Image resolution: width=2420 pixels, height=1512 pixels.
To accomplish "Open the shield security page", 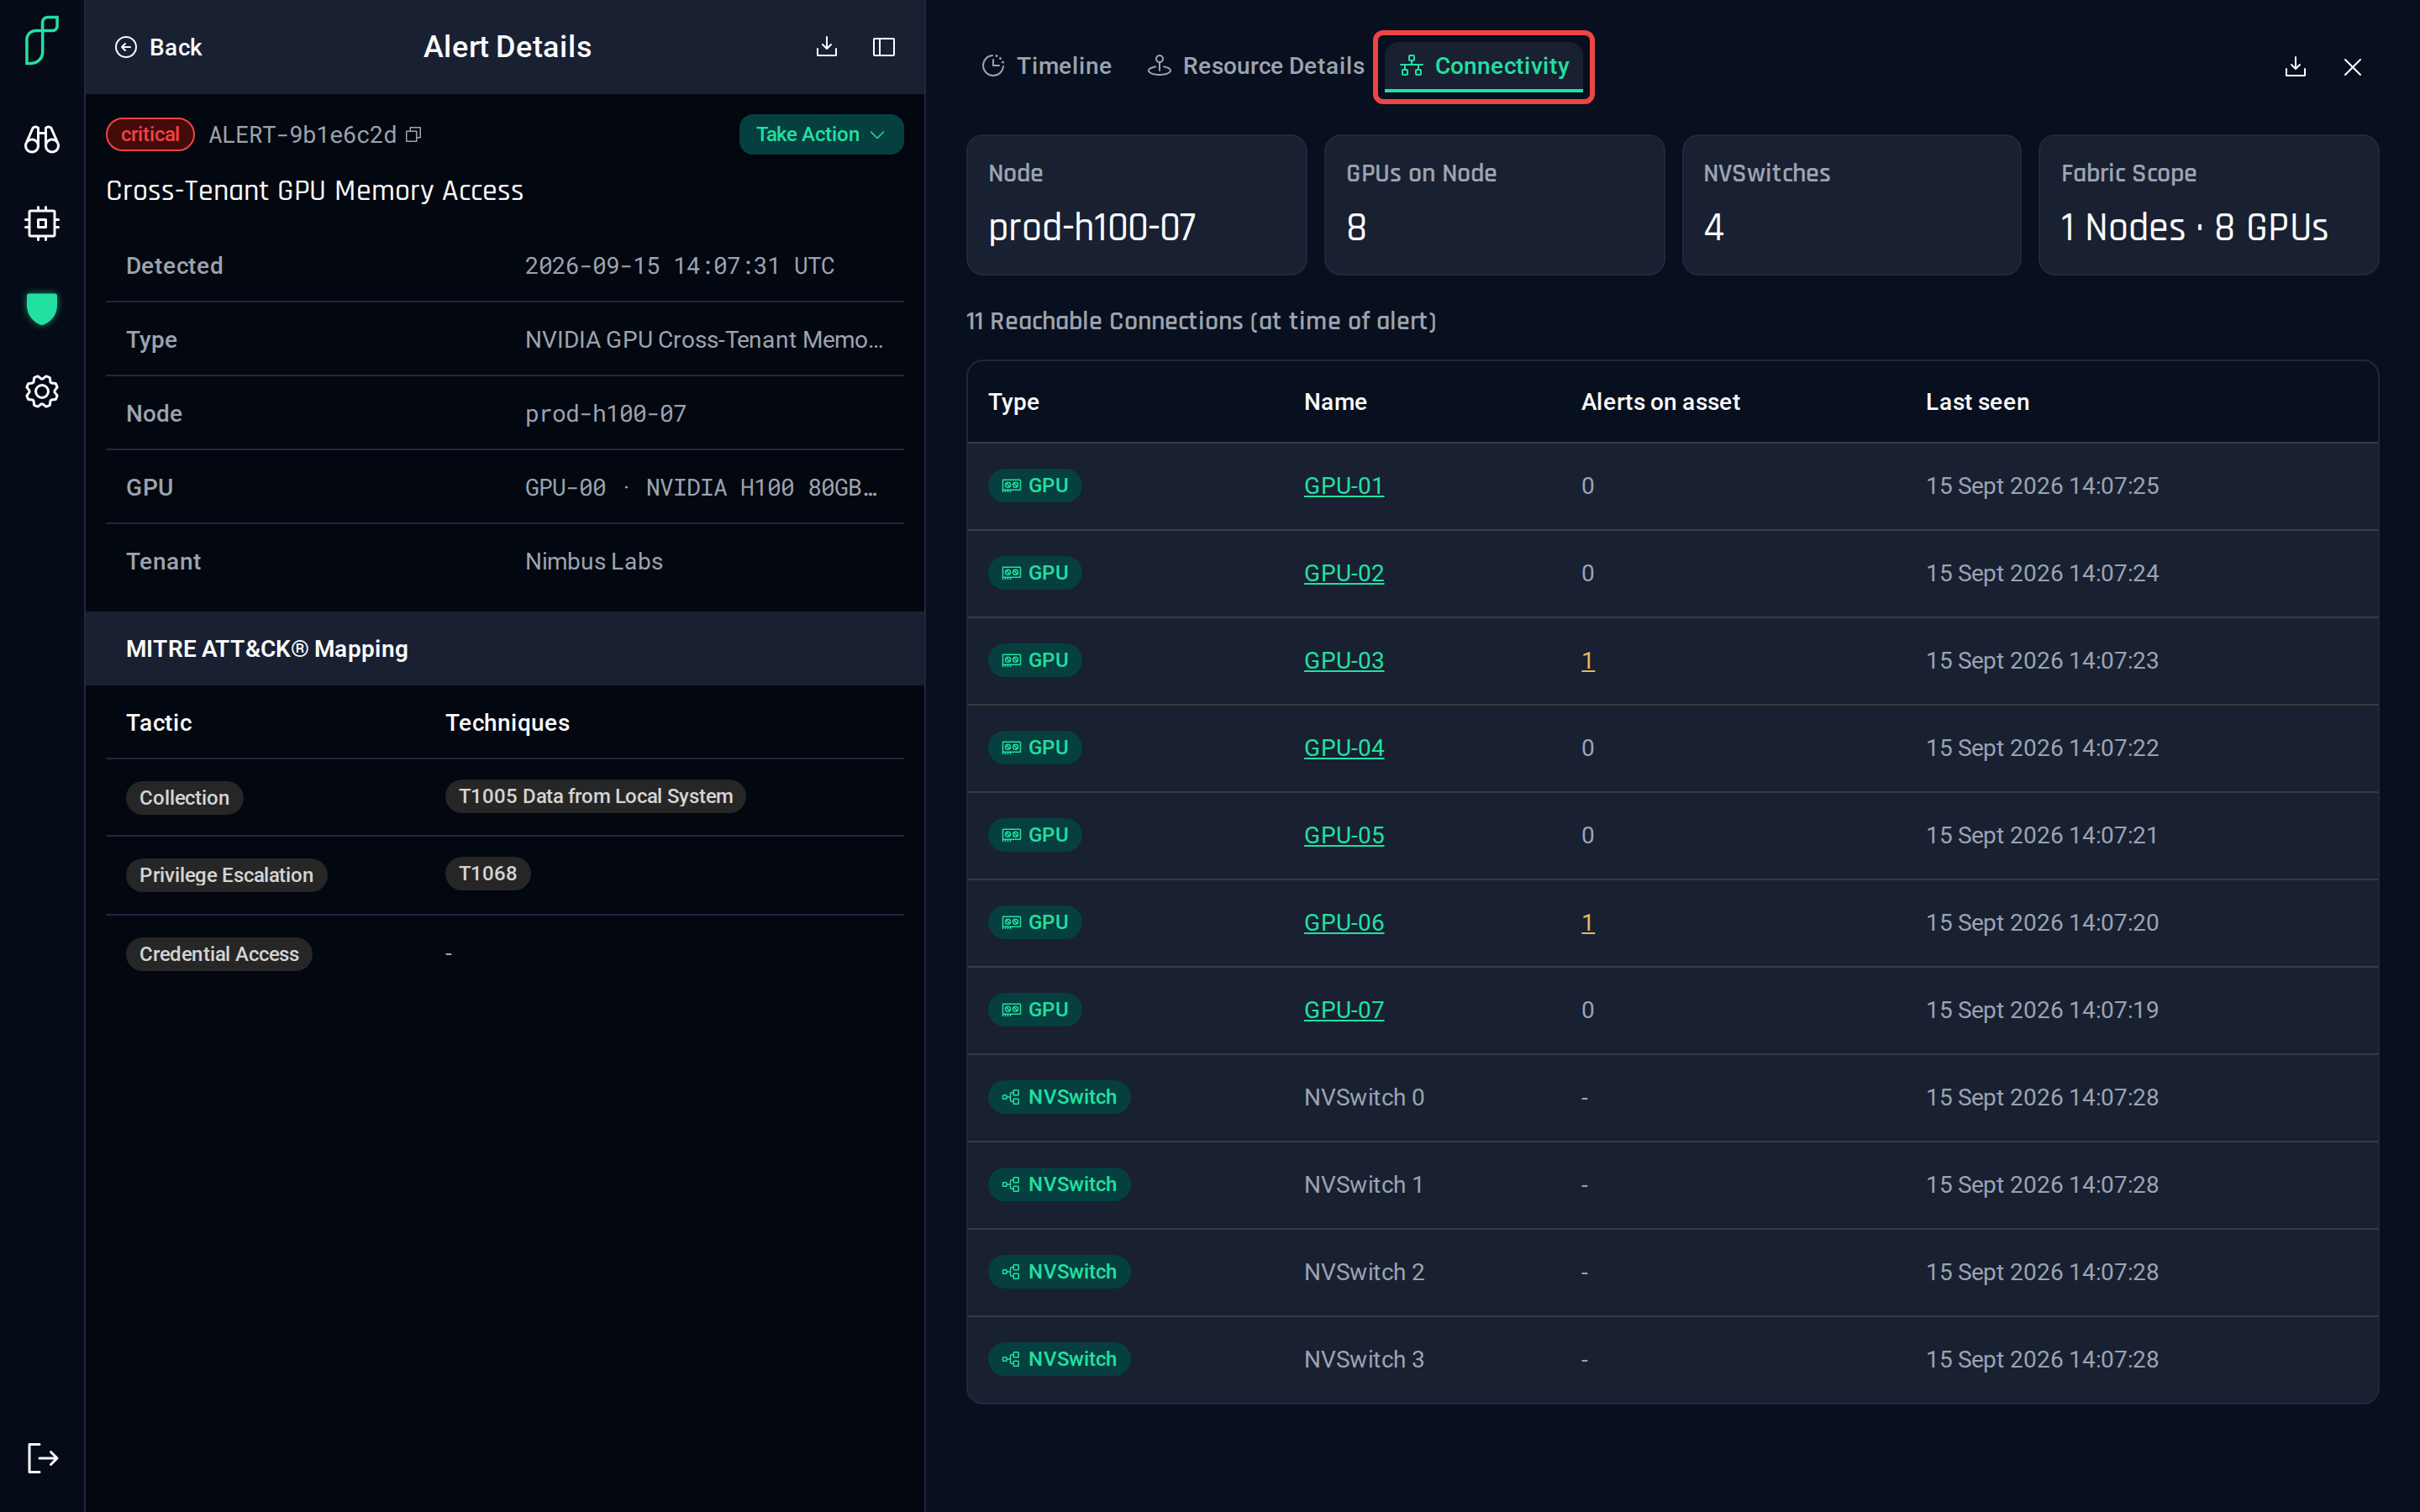I will pyautogui.click(x=42, y=308).
